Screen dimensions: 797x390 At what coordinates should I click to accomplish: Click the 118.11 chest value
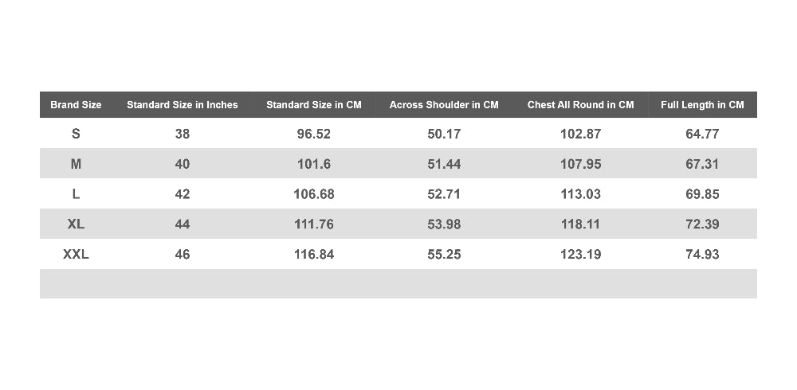(x=580, y=224)
